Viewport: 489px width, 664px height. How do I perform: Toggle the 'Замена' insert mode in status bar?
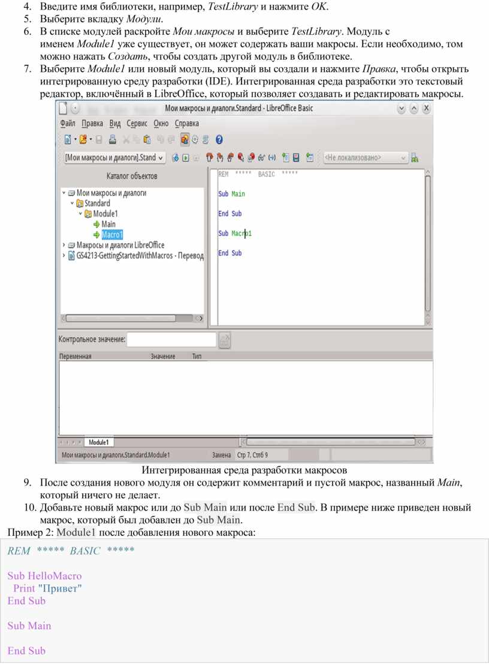coord(222,455)
